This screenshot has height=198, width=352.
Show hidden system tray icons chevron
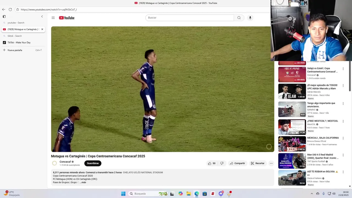[x=312, y=194]
